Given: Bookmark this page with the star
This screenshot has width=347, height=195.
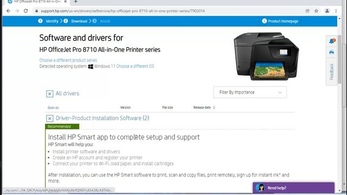Looking at the screenshot, I should 316,11.
